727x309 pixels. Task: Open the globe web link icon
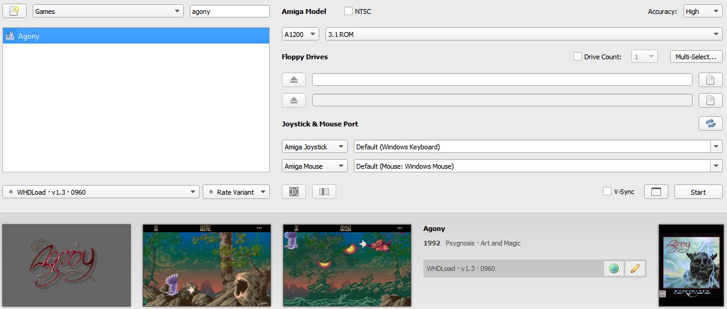[x=614, y=268]
